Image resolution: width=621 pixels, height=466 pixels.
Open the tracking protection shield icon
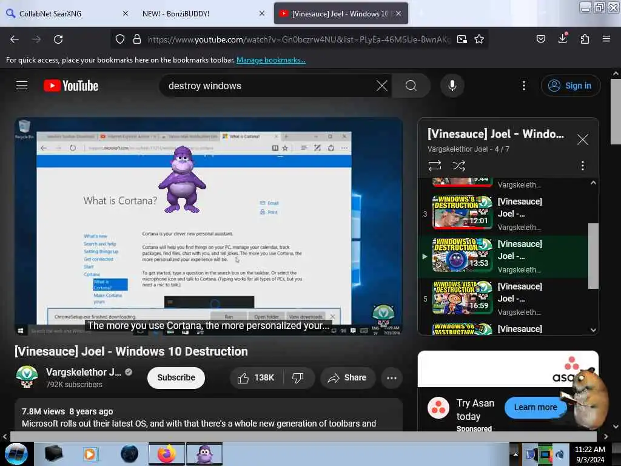pyautogui.click(x=120, y=39)
